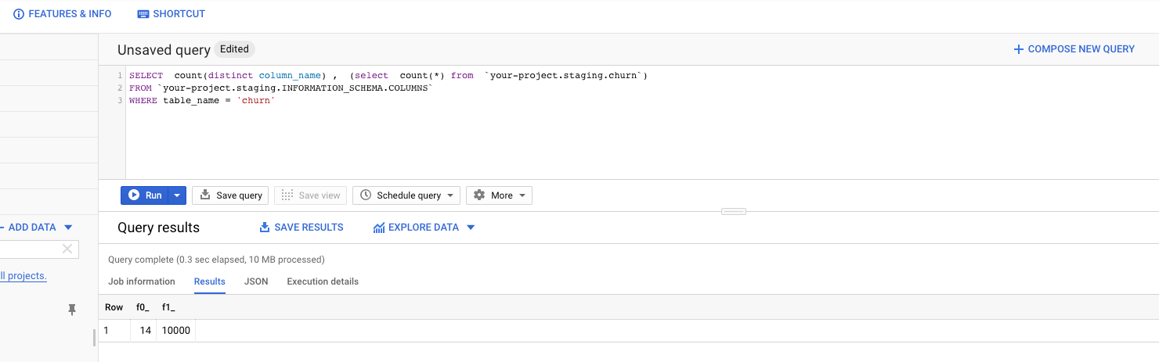Open the Execution details tab
Viewport: 1159px width, 362px height.
[323, 281]
